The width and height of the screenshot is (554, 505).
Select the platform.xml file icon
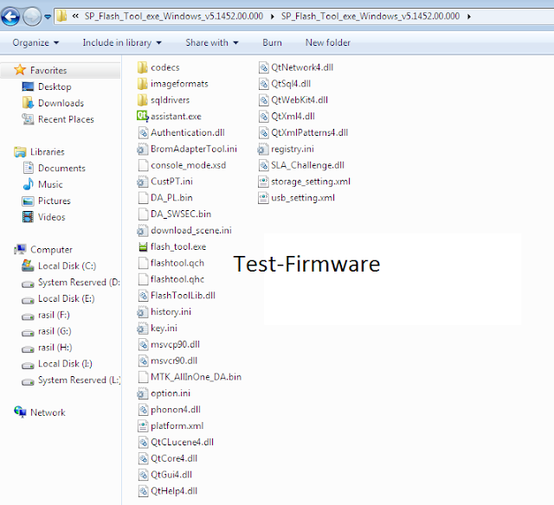tap(143, 426)
